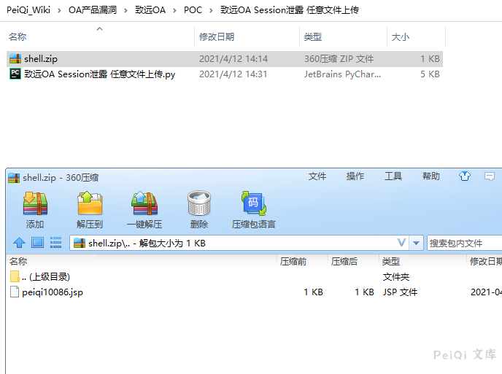Open the address bar dropdown arrow button
502x374 pixels.
[416, 243]
